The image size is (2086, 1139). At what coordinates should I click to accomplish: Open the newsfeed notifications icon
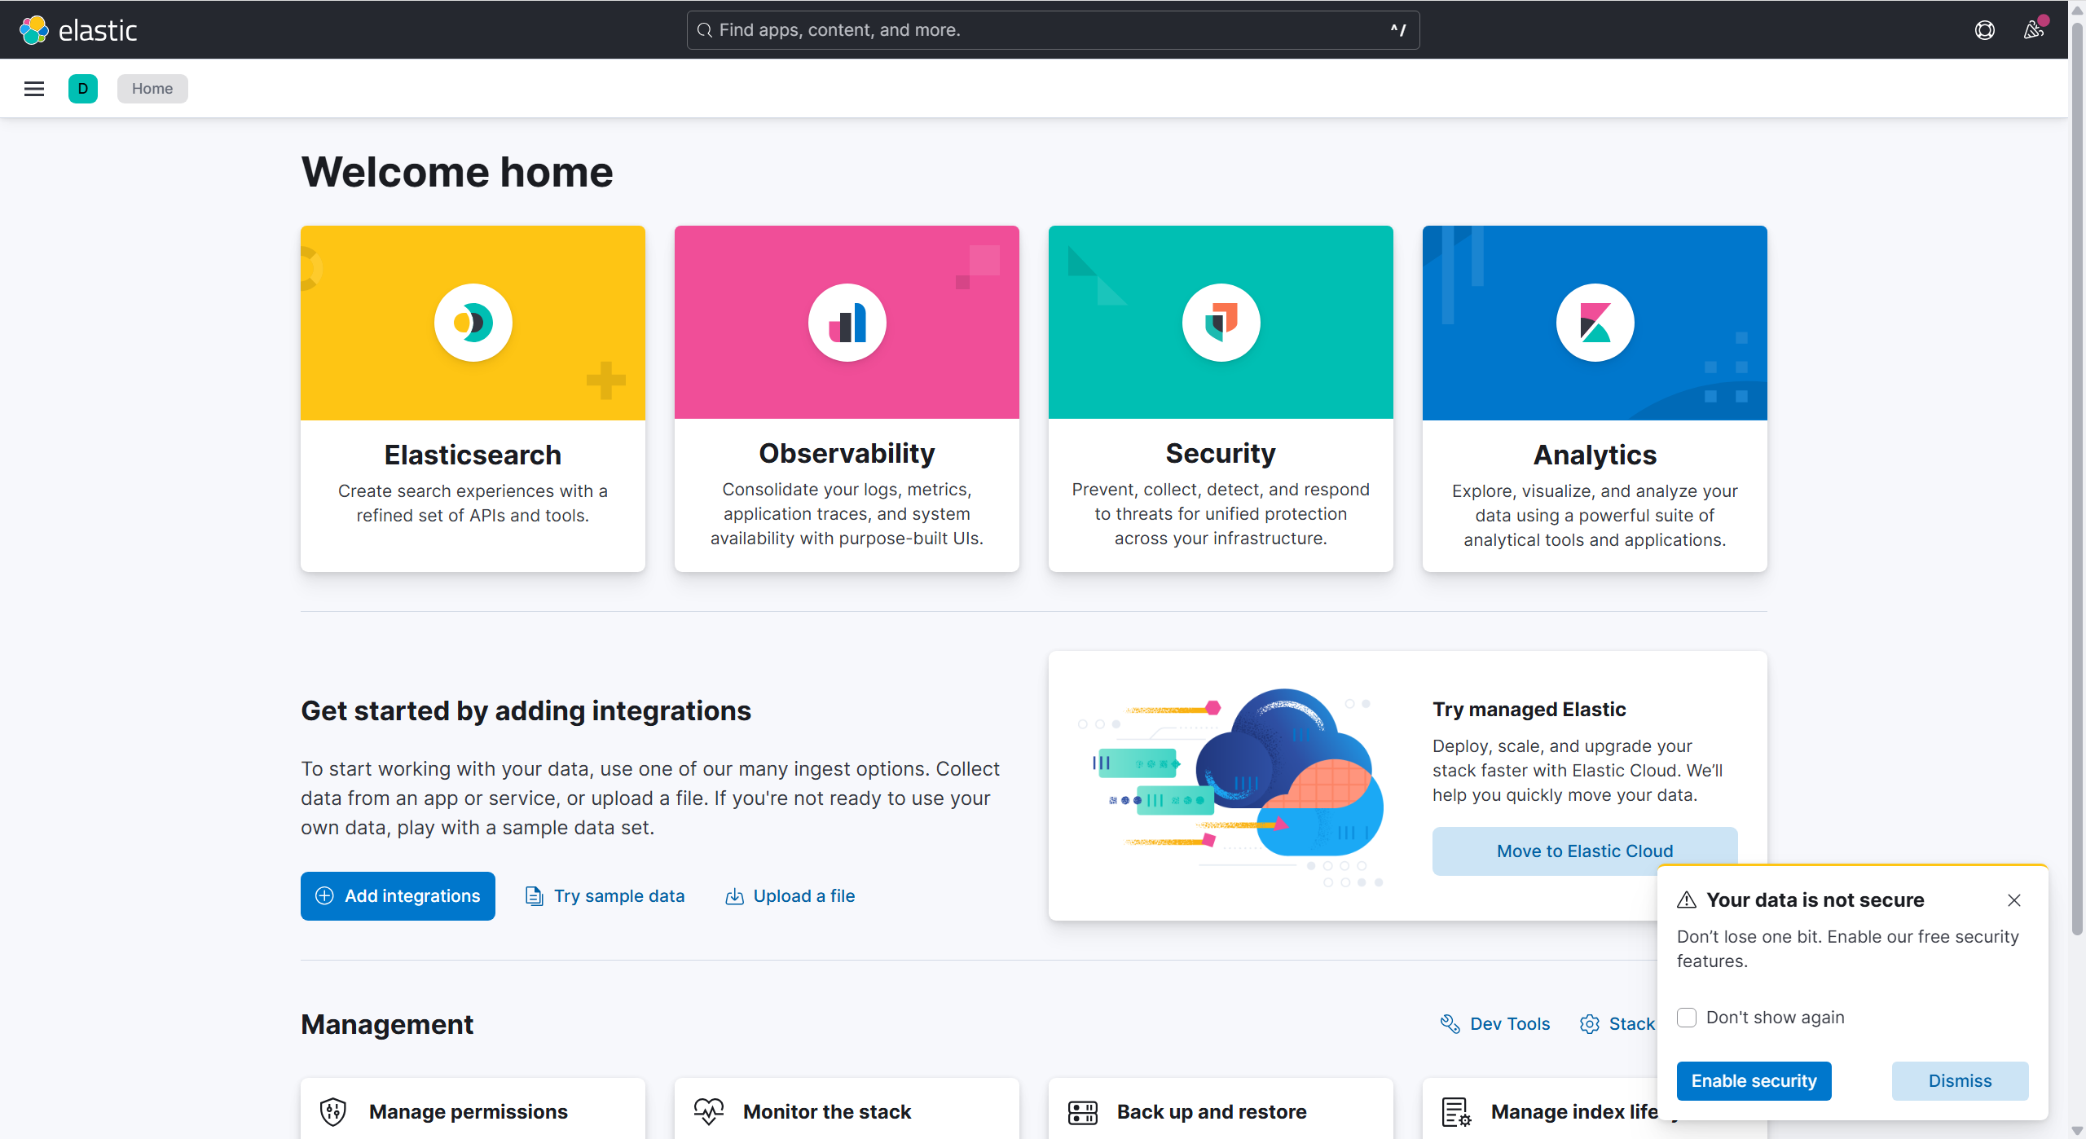(x=2033, y=30)
